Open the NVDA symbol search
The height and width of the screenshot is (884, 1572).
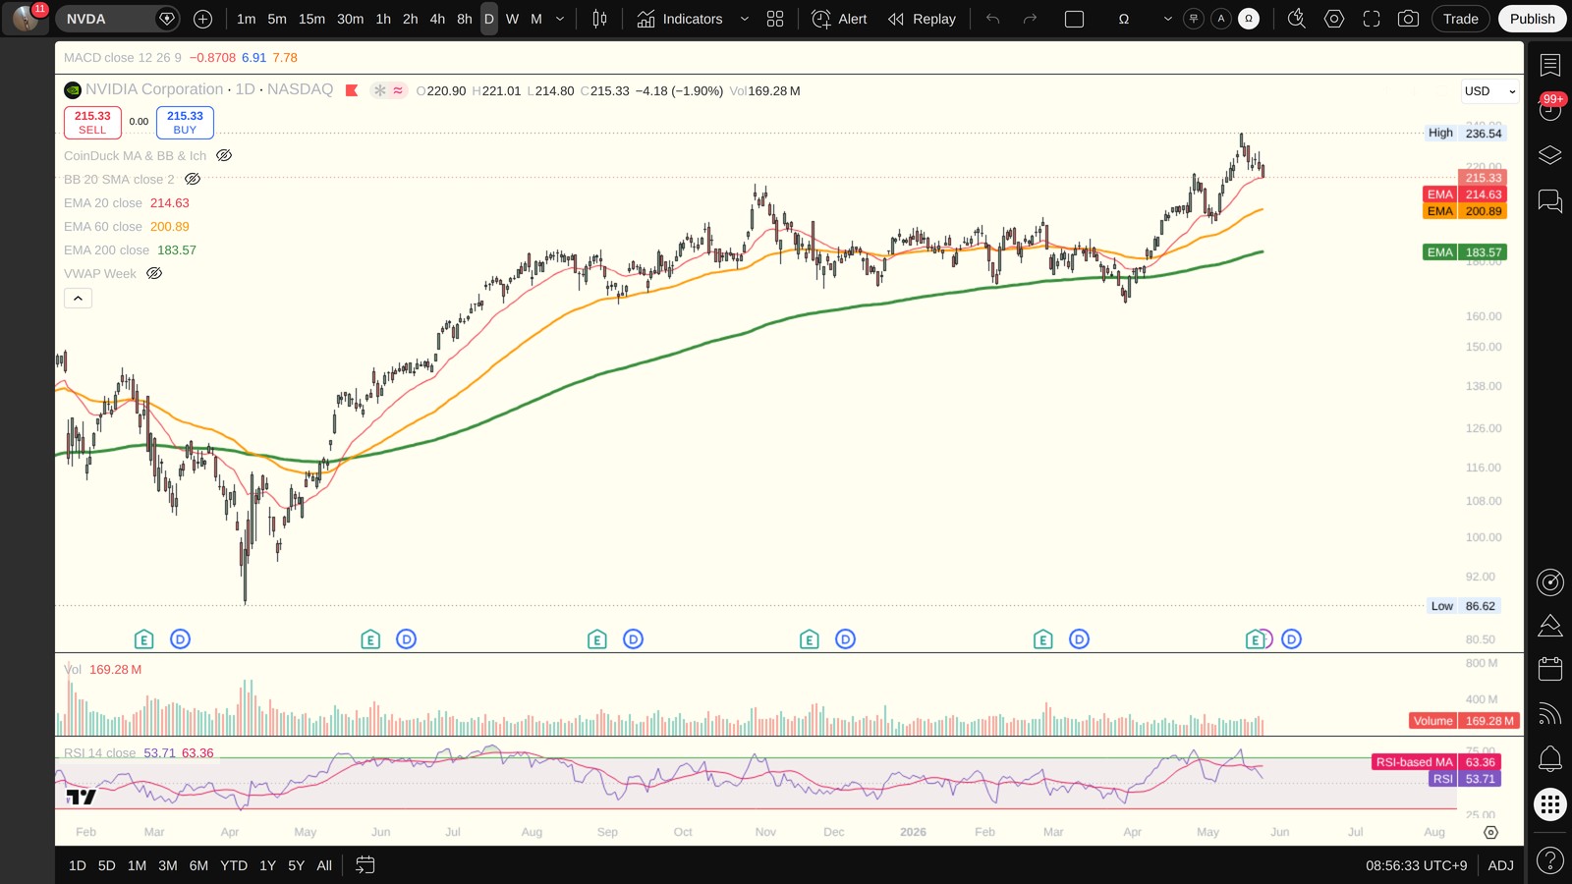click(x=108, y=19)
